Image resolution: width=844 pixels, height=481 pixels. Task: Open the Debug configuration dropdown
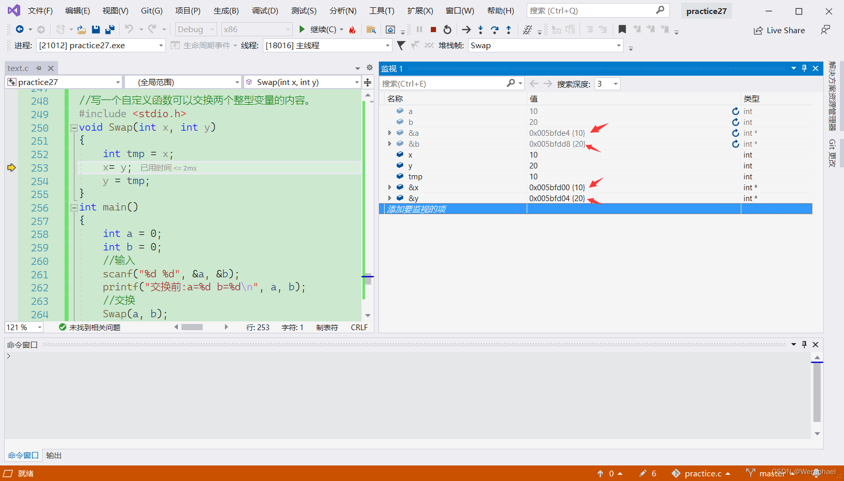195,30
